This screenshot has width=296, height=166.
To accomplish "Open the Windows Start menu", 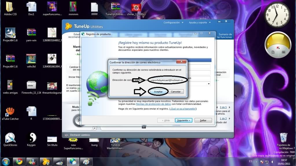I will click(6, 162).
